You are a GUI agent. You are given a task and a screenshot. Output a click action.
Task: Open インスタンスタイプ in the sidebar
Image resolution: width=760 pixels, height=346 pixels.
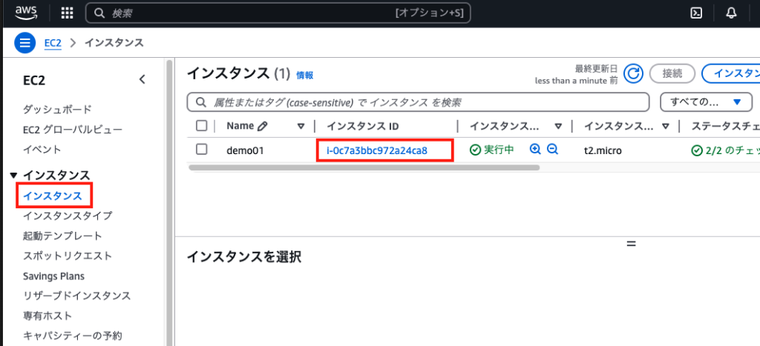[x=68, y=216]
